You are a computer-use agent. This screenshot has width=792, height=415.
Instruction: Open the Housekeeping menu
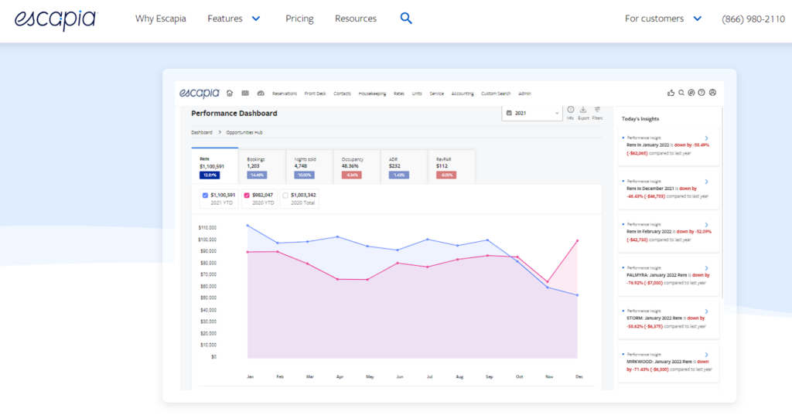tap(372, 94)
